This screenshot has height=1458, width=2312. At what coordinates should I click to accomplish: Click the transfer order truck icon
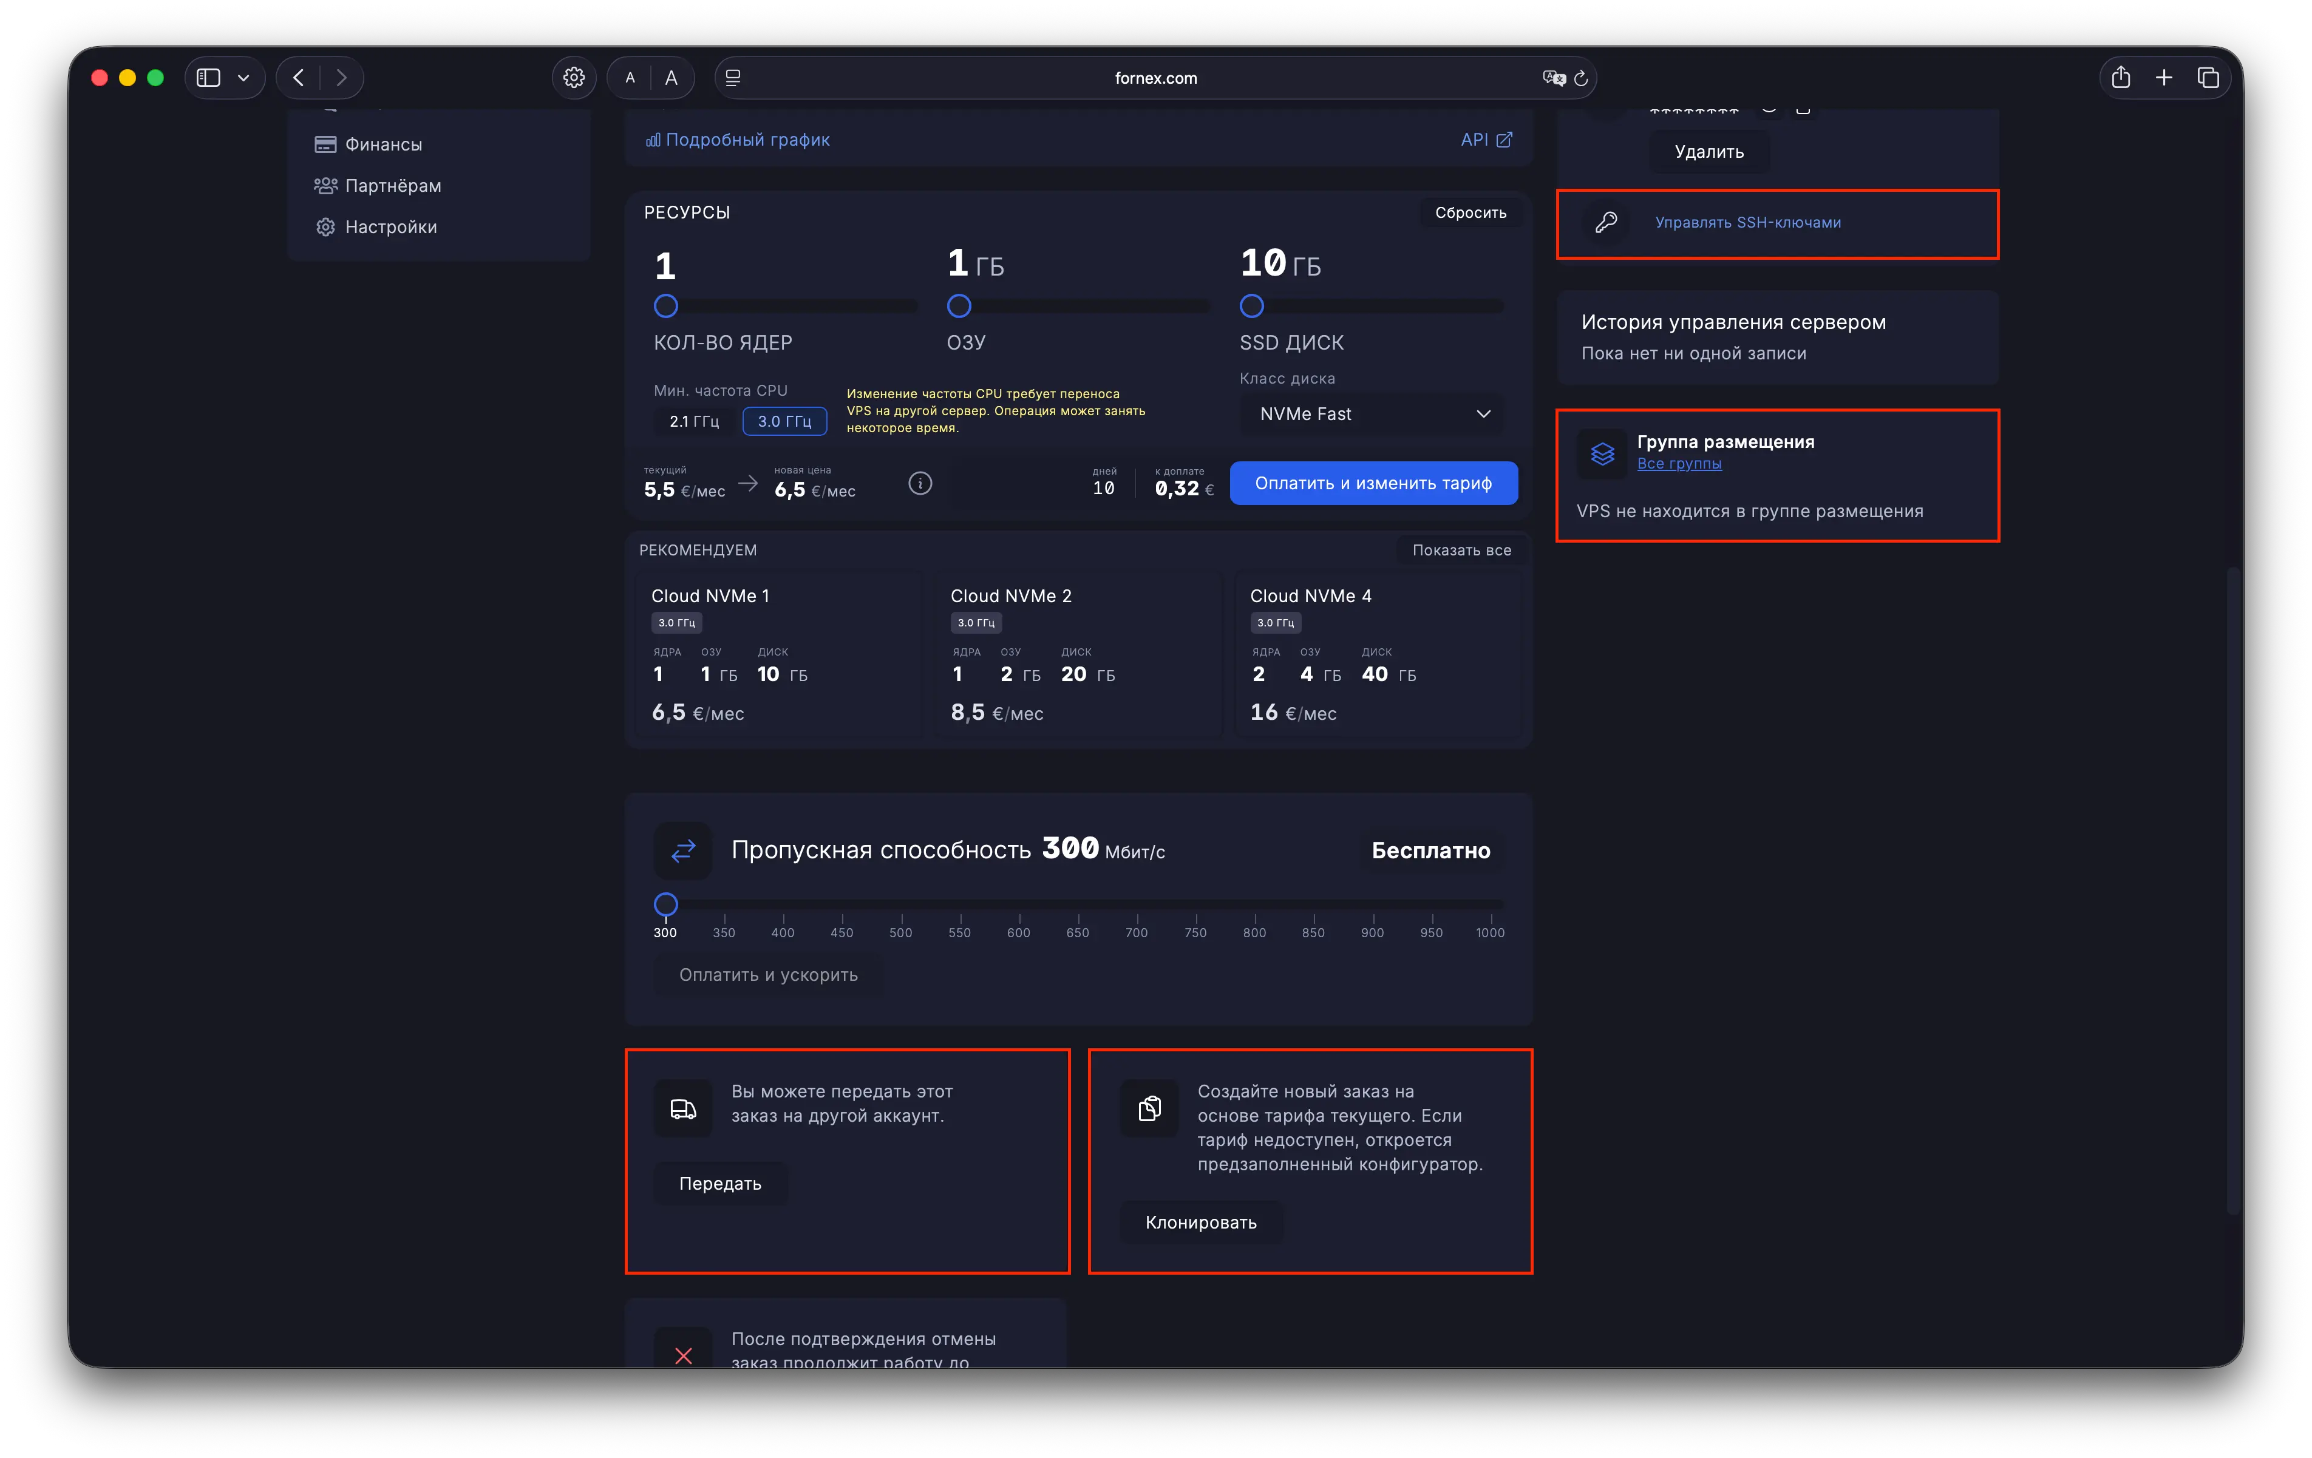click(x=682, y=1108)
